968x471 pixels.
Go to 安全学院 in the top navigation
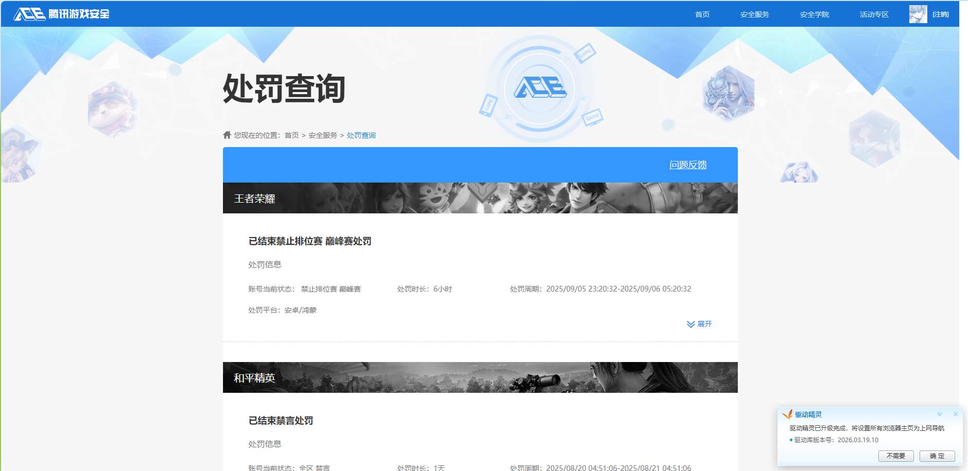tap(814, 14)
